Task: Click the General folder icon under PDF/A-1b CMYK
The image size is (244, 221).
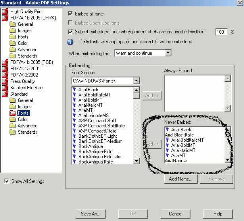Action: click(x=12, y=24)
